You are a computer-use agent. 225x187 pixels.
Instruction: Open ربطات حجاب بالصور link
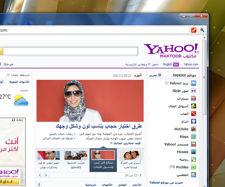point(61,134)
